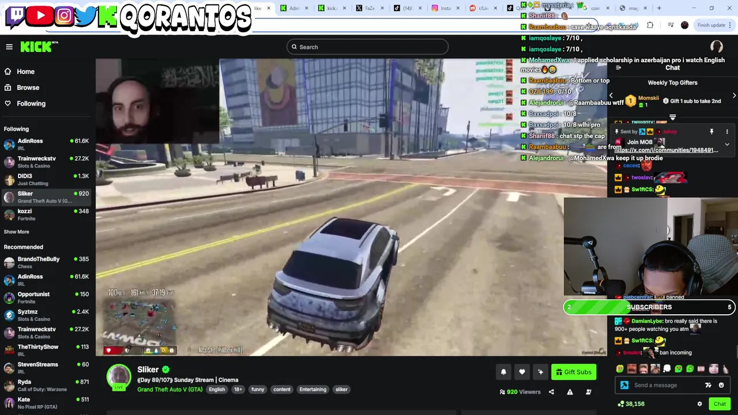The width and height of the screenshot is (738, 415).
Task: Toggle follow heart button
Action: [522, 372]
